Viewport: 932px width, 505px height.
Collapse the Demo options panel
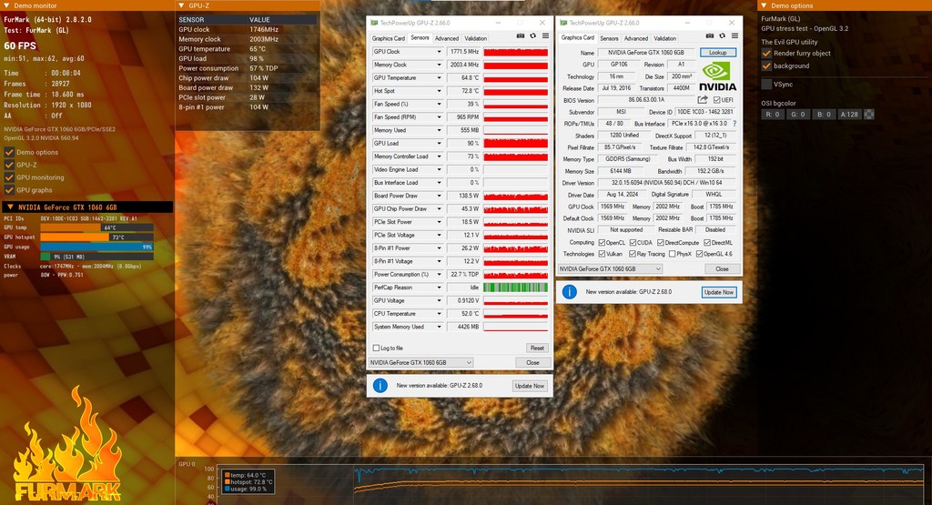[x=764, y=5]
